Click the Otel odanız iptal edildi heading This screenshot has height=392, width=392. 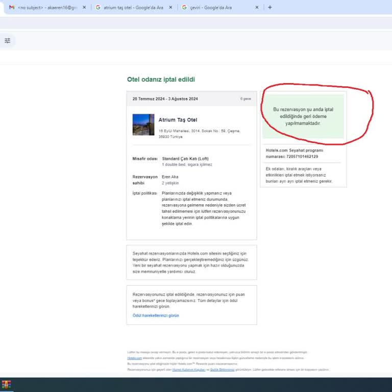161,80
